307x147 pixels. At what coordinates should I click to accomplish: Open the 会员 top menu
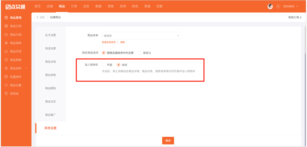click(86, 6)
